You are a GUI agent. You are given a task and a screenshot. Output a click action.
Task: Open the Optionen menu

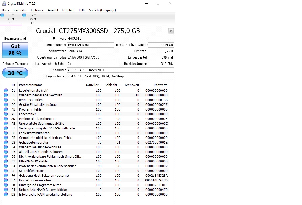pyautogui.click(x=37, y=10)
